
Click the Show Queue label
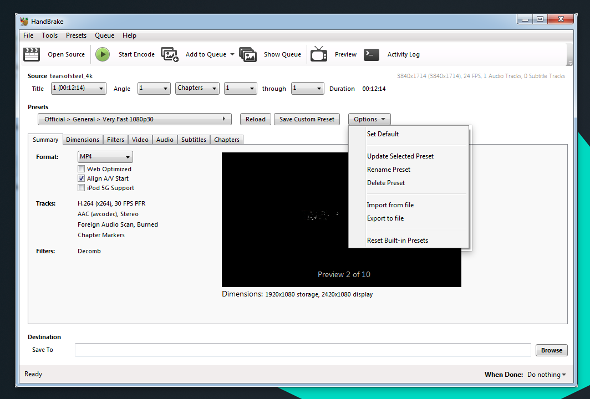click(x=282, y=54)
